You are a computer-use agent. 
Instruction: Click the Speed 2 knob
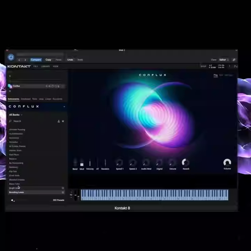133,163
